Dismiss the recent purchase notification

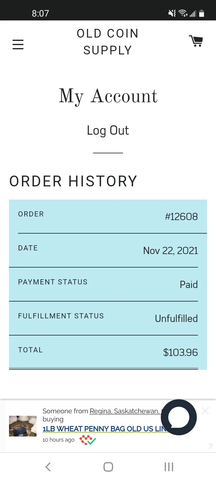coord(205,411)
